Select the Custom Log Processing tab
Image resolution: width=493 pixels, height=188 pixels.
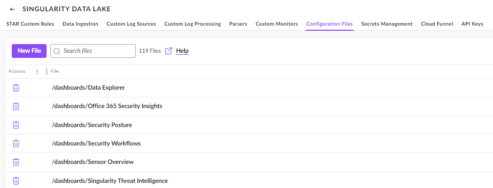pos(192,24)
